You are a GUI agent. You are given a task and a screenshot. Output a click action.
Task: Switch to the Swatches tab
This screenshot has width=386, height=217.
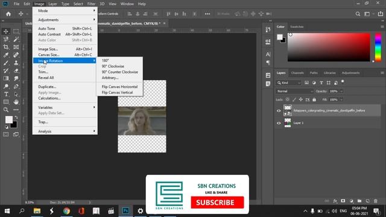[297, 27]
